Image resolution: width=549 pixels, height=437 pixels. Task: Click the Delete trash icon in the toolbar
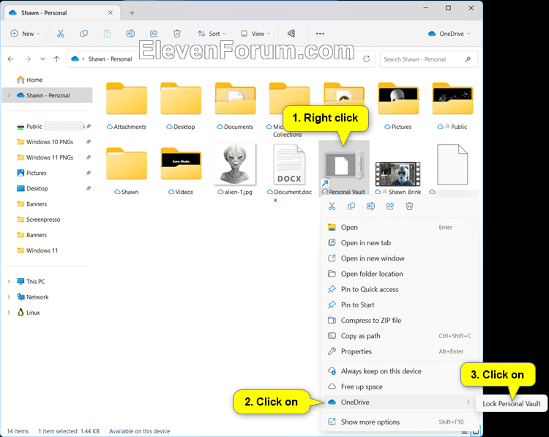click(x=177, y=34)
